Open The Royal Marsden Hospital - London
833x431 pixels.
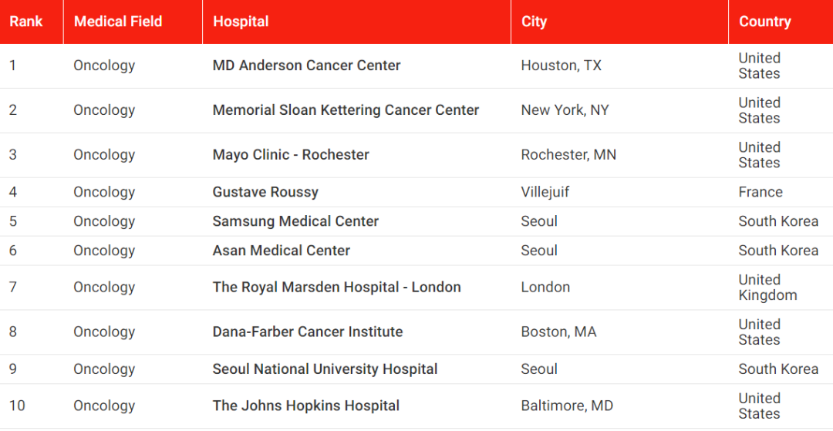(336, 287)
